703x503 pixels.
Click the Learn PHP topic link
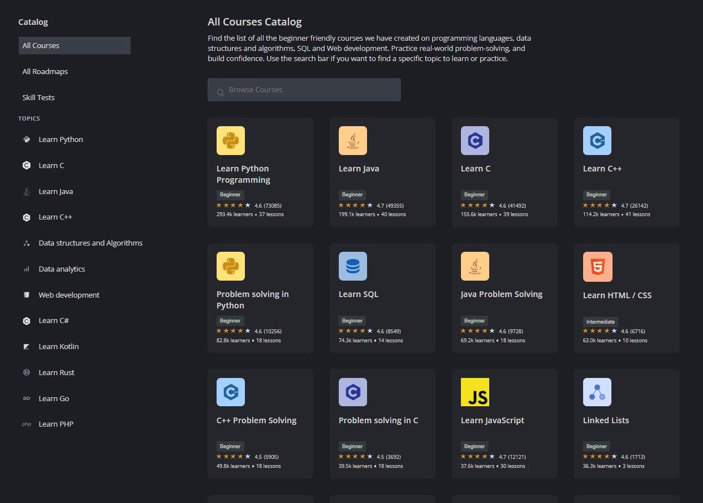pos(55,424)
